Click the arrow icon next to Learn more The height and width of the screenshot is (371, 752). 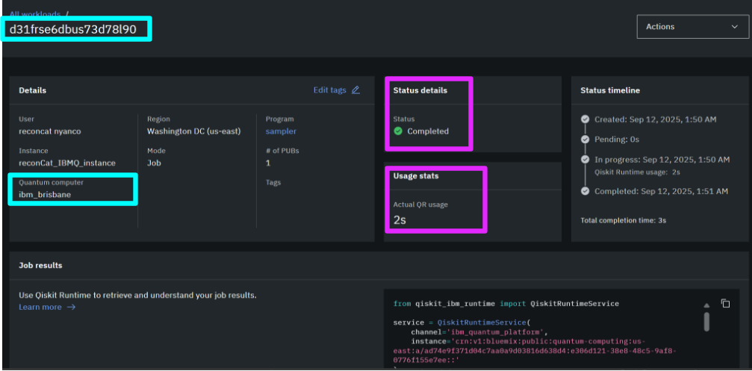[x=71, y=308]
